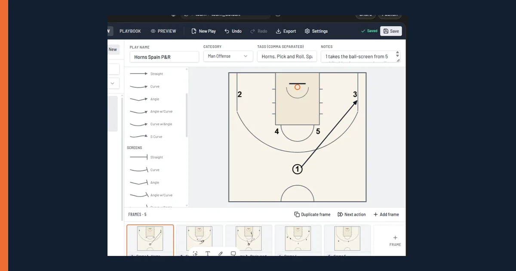Click the tools panel scrollbar

click(x=187, y=115)
